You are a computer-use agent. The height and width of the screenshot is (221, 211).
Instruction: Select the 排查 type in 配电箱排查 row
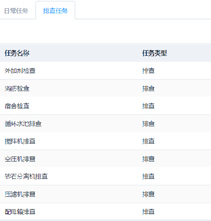[149, 211]
